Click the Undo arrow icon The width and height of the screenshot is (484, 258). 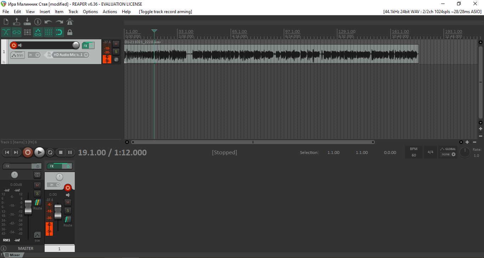[48, 22]
